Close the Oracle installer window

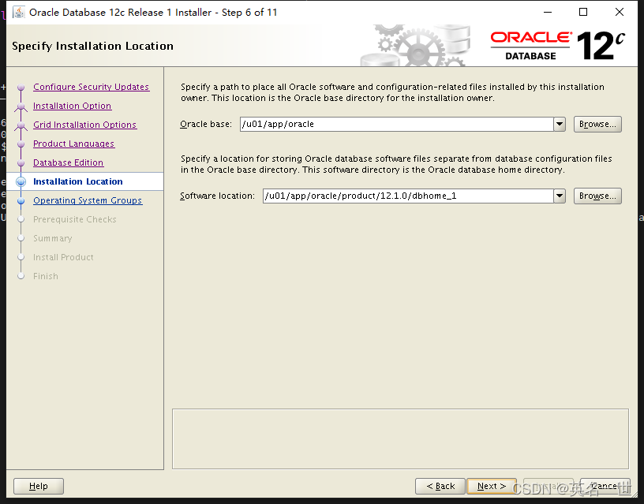click(x=620, y=13)
